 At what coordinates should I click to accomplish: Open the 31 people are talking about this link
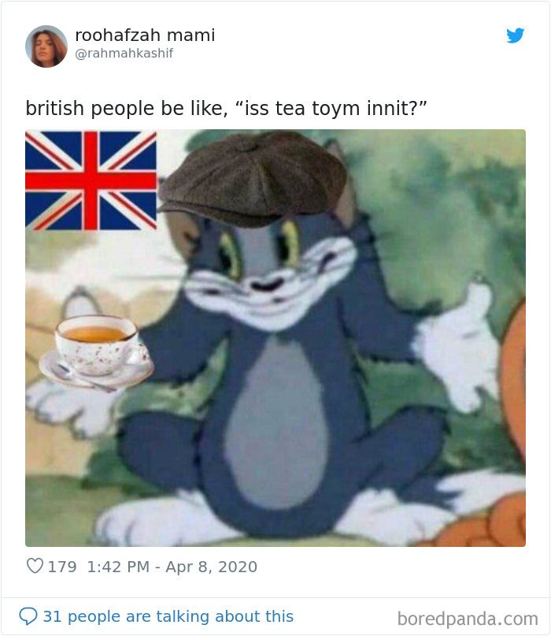click(168, 616)
